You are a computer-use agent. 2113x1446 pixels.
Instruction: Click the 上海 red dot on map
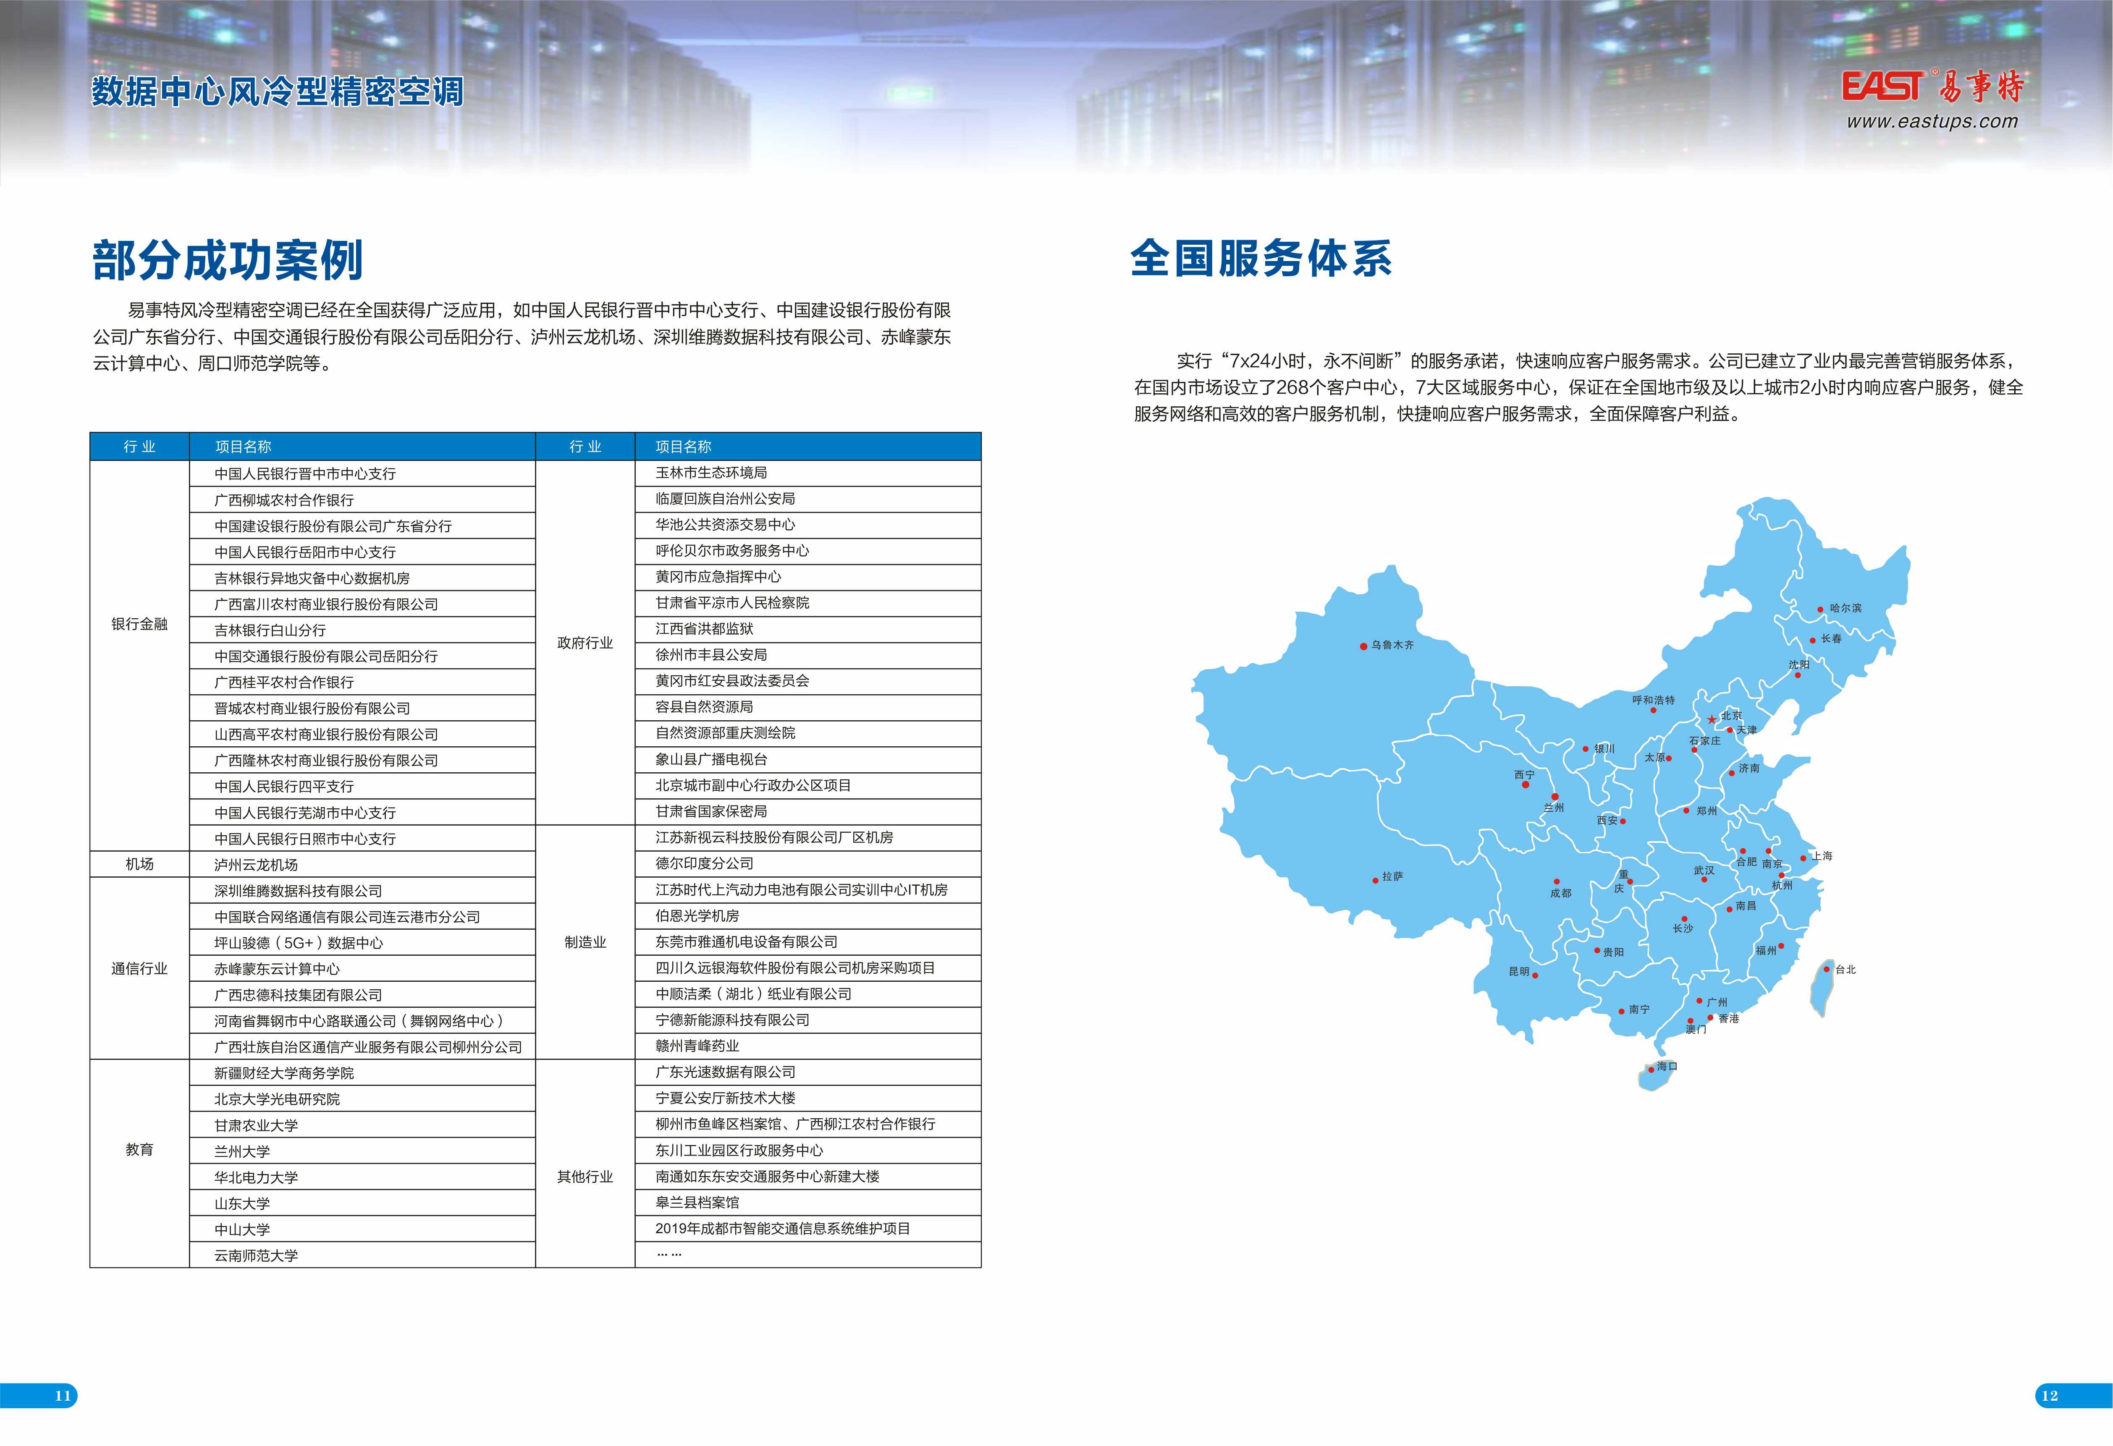click(x=1803, y=858)
